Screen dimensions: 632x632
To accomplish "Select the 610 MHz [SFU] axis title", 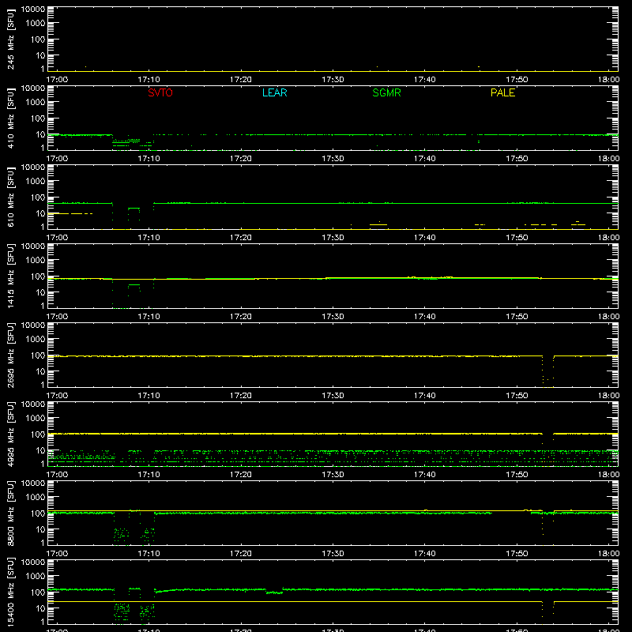I will (10, 197).
